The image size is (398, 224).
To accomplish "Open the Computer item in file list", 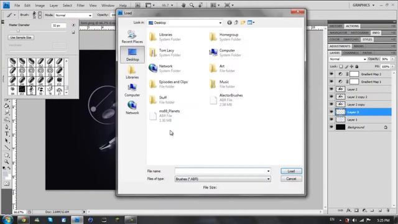I will coord(226,52).
